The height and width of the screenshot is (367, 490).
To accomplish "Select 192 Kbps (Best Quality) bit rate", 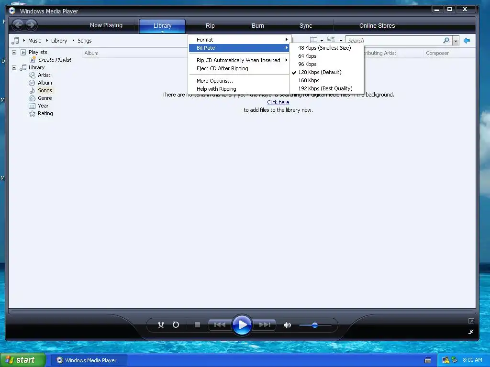I will coord(326,88).
